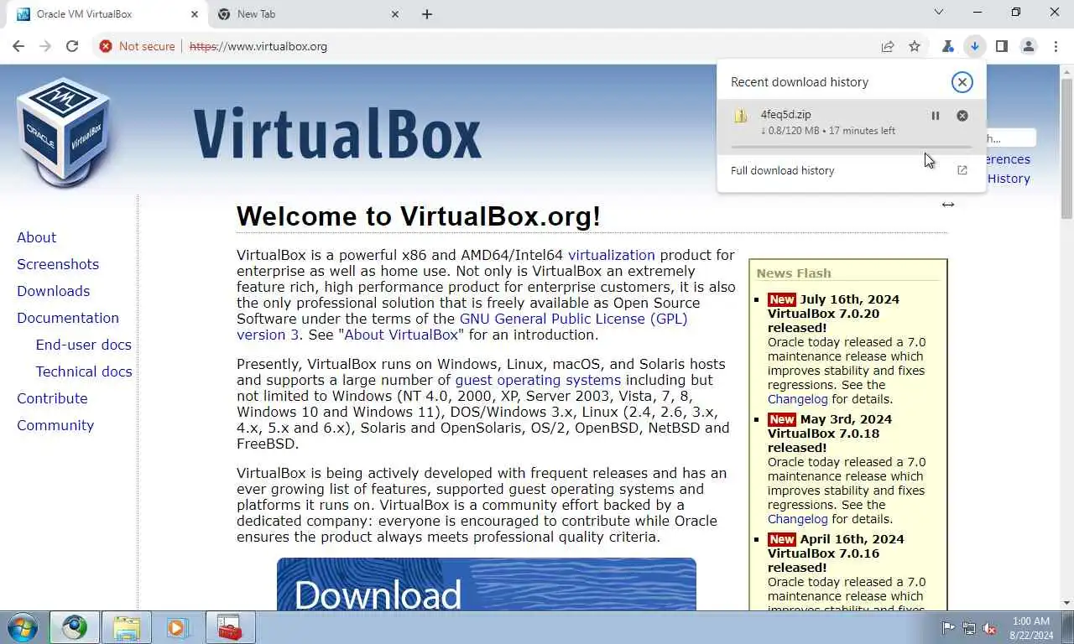
Task: Open the Chrome profile avatar
Action: [x=1028, y=46]
